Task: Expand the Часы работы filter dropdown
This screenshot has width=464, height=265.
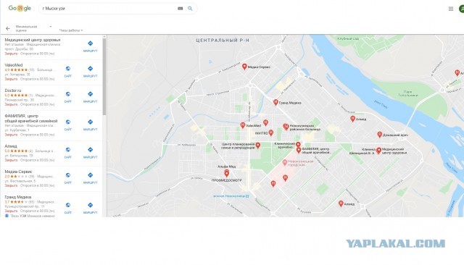Action: point(71,30)
